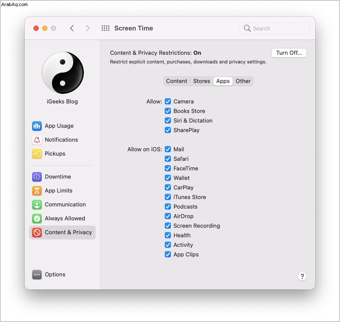Switch to the Content tab
The height and width of the screenshot is (322, 340).
point(177,81)
